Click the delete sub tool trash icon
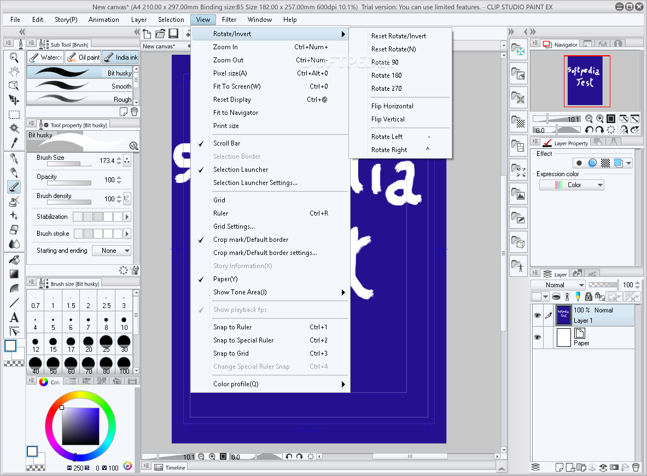Viewport: 647px width, 476px height. point(134,112)
